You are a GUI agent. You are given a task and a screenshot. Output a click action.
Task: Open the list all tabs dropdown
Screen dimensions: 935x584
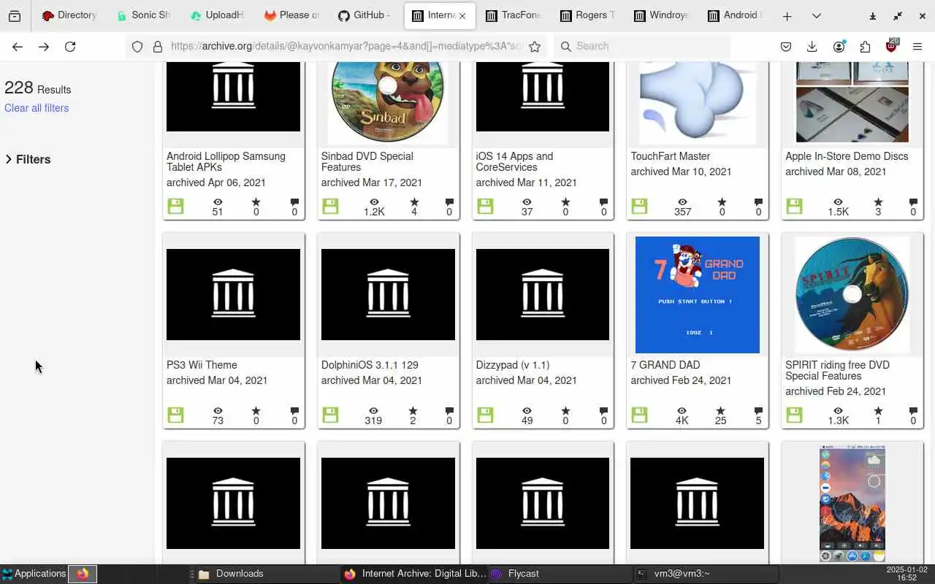pyautogui.click(x=817, y=16)
